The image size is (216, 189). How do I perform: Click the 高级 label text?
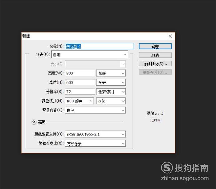click(x=42, y=122)
